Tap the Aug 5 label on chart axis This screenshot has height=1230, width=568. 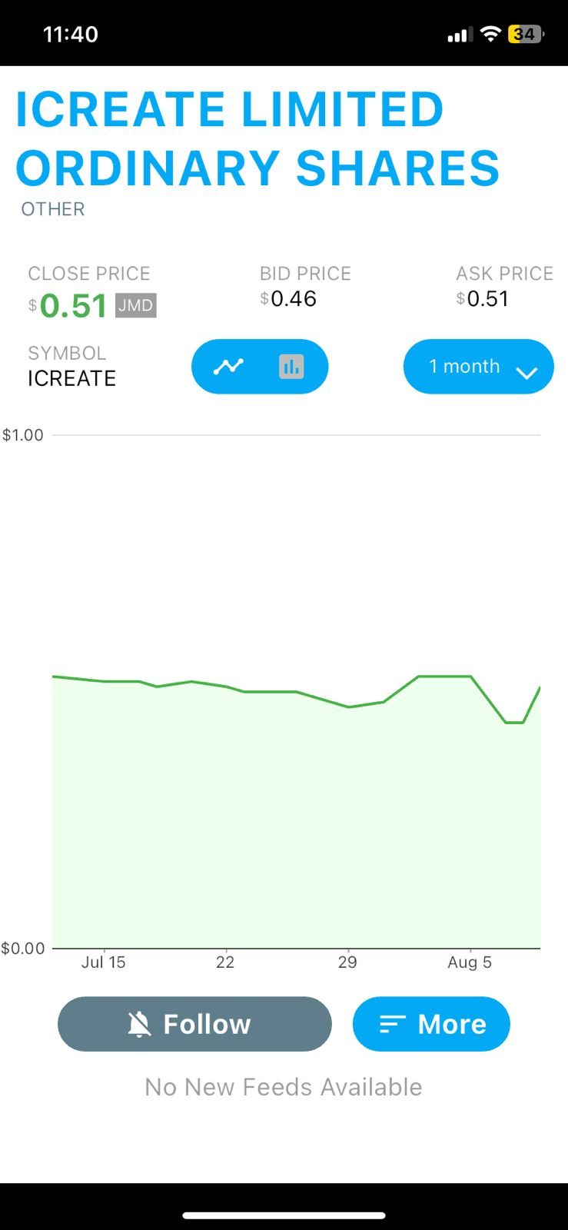tap(469, 962)
